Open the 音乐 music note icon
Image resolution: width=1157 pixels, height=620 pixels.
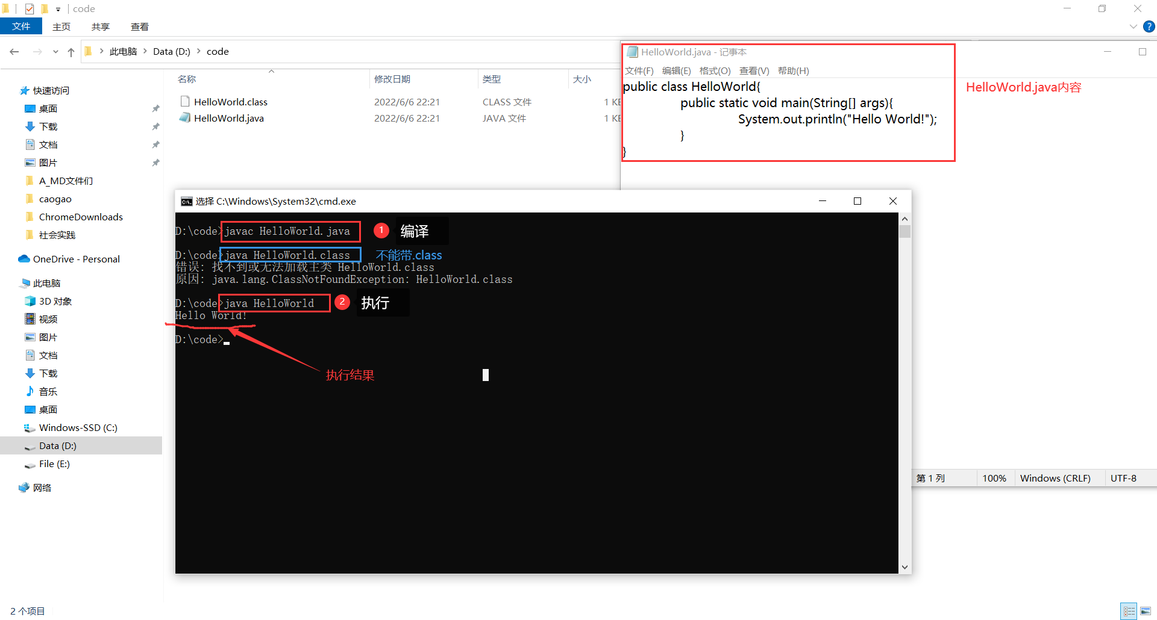pyautogui.click(x=30, y=391)
